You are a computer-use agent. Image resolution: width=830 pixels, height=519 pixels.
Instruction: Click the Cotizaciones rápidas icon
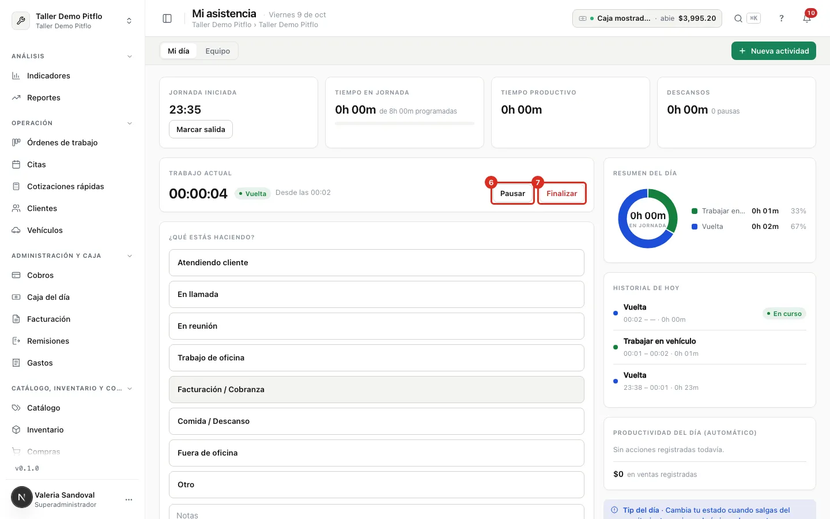click(16, 186)
